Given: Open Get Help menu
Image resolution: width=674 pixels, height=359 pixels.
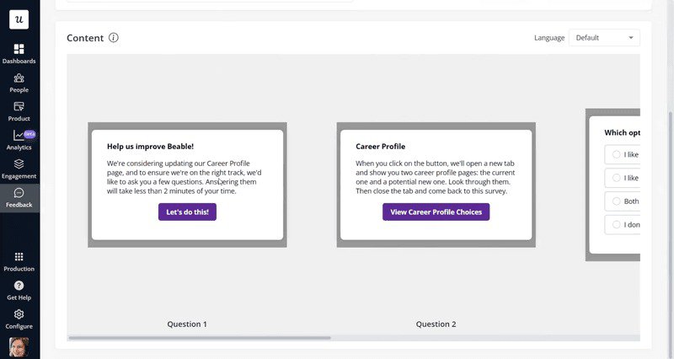Looking at the screenshot, I should coord(19,291).
